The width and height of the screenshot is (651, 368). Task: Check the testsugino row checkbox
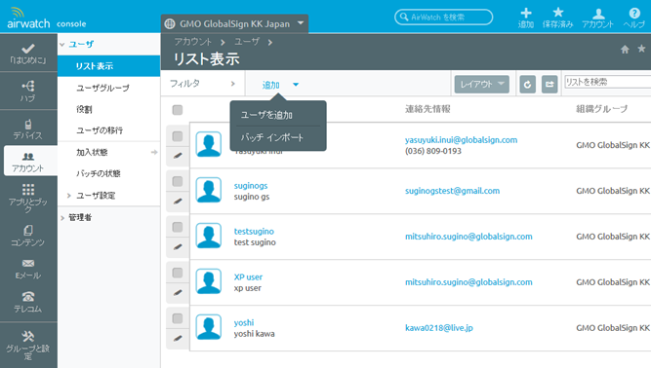point(178,227)
